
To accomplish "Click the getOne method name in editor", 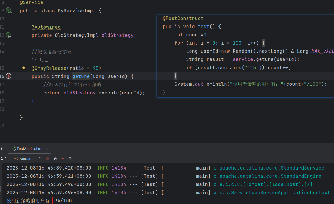I will tap(81, 76).
